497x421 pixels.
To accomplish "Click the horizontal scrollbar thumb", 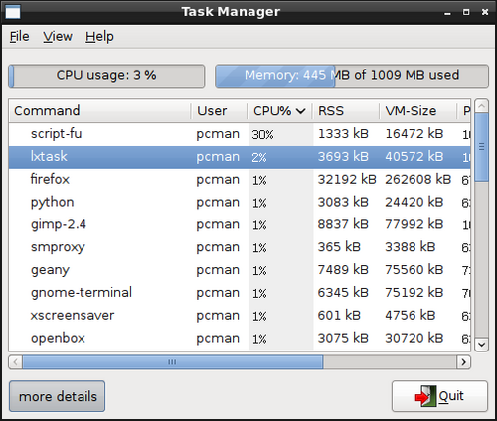I will pos(173,362).
